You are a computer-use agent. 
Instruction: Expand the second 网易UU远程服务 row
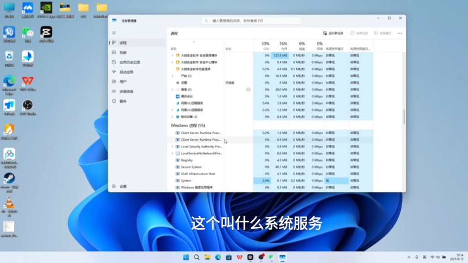click(172, 110)
